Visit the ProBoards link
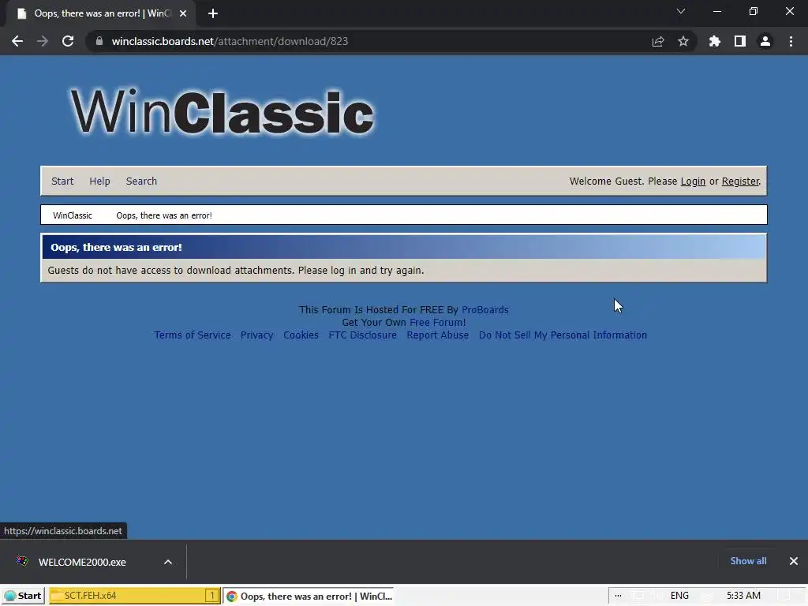Viewport: 808px width, 606px height. tap(485, 309)
